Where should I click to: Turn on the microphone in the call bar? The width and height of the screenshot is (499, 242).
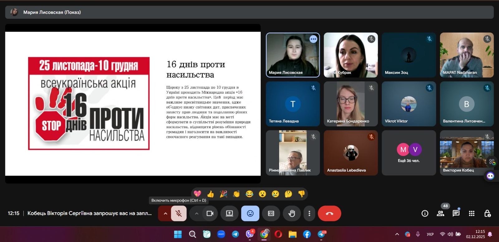179,214
